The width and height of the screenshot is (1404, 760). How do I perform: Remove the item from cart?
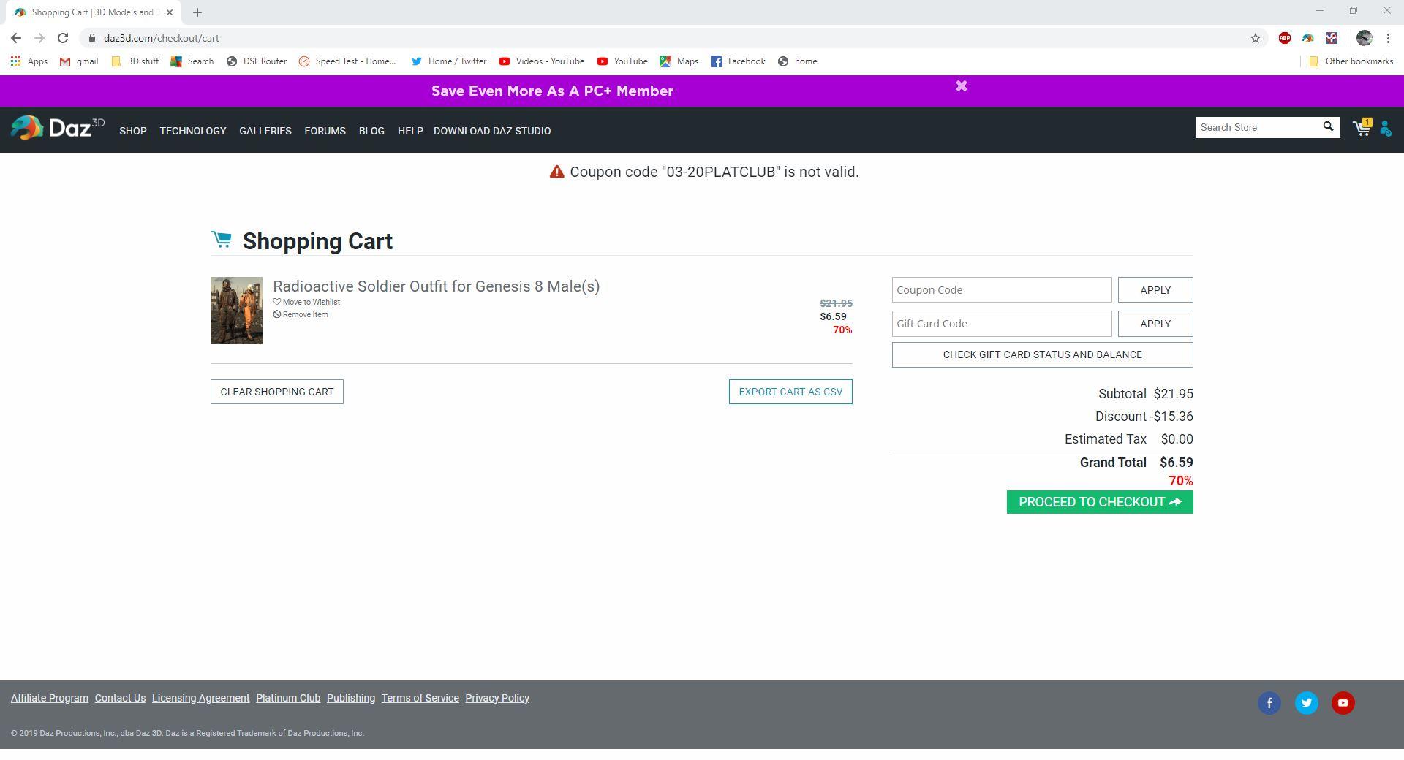tap(301, 314)
